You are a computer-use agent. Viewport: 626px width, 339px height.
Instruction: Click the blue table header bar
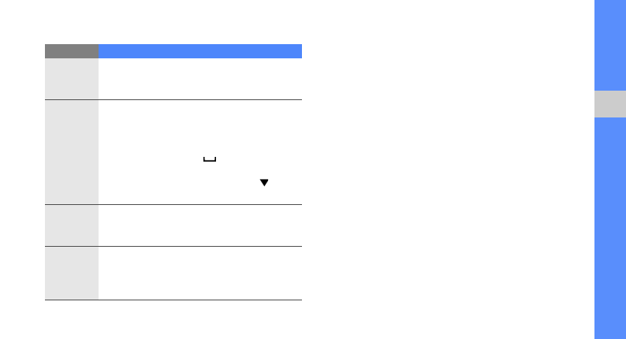200,51
